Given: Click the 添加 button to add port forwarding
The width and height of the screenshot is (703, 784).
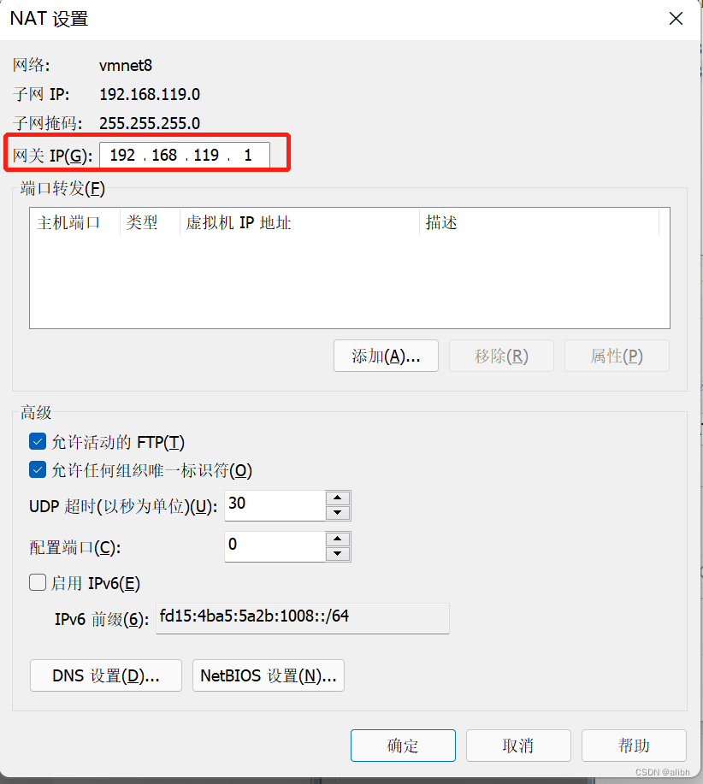Looking at the screenshot, I should [x=385, y=356].
